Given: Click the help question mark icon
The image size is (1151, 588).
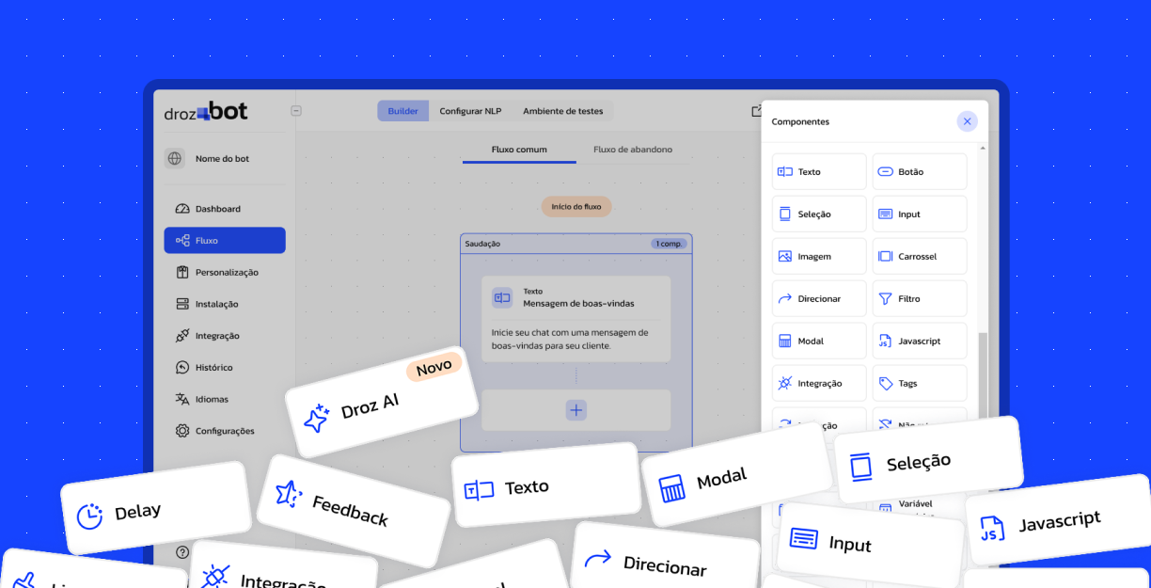Looking at the screenshot, I should 182,552.
